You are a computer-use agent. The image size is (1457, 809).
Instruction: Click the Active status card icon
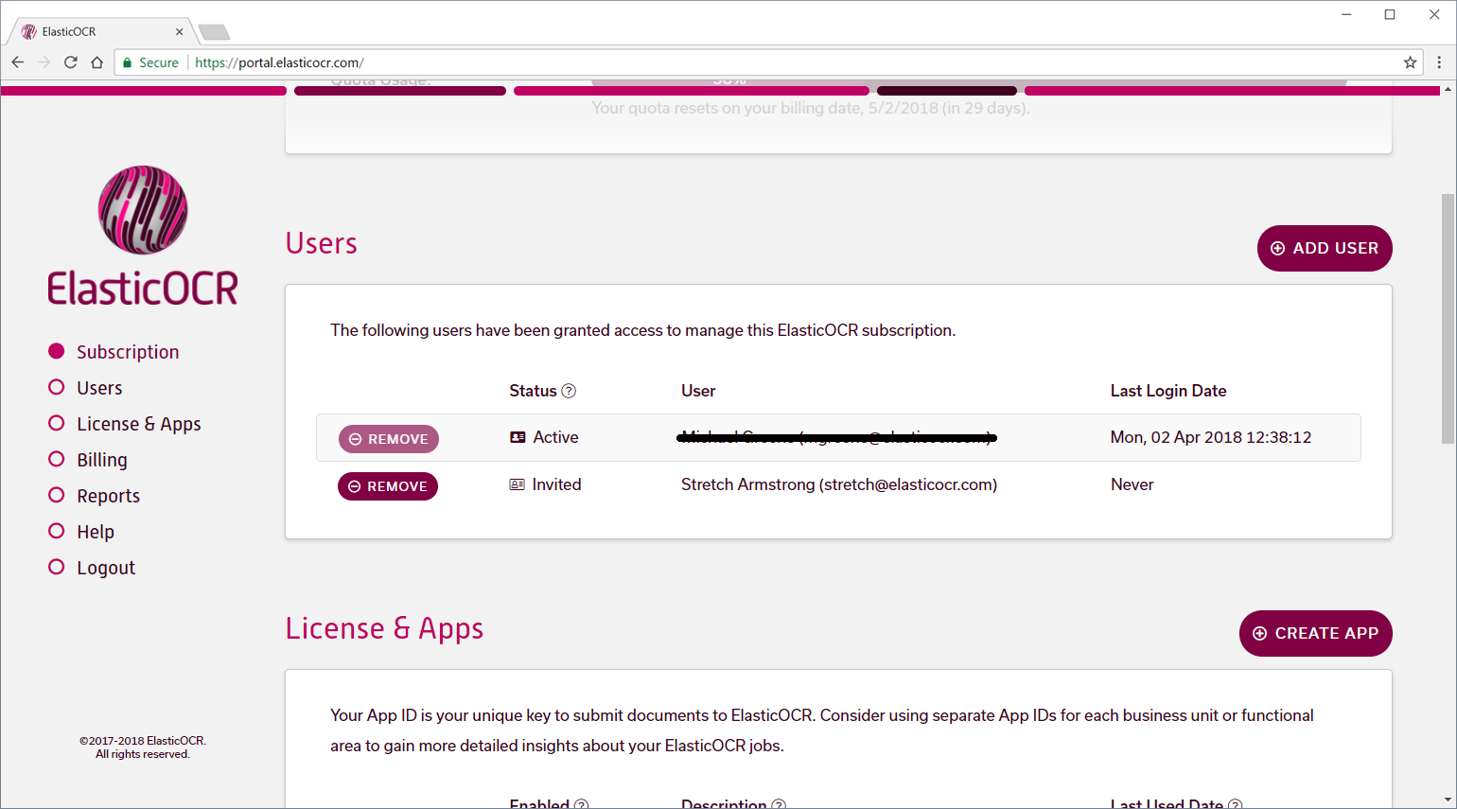pyautogui.click(x=518, y=437)
